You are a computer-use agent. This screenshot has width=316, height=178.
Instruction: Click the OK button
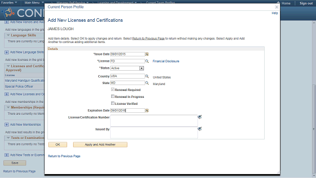coord(58,144)
